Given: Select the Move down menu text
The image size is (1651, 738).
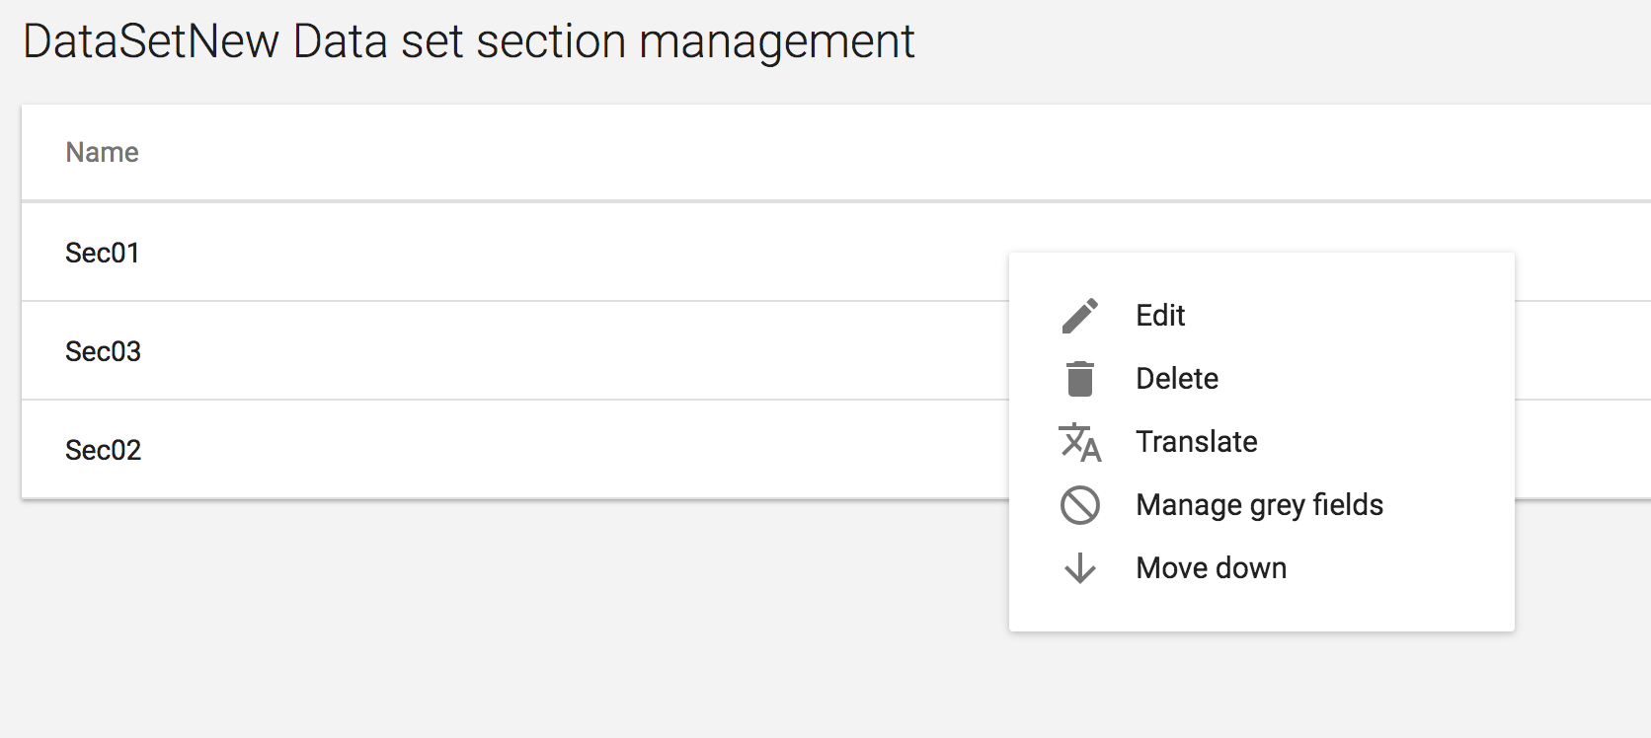Looking at the screenshot, I should pyautogui.click(x=1212, y=568).
